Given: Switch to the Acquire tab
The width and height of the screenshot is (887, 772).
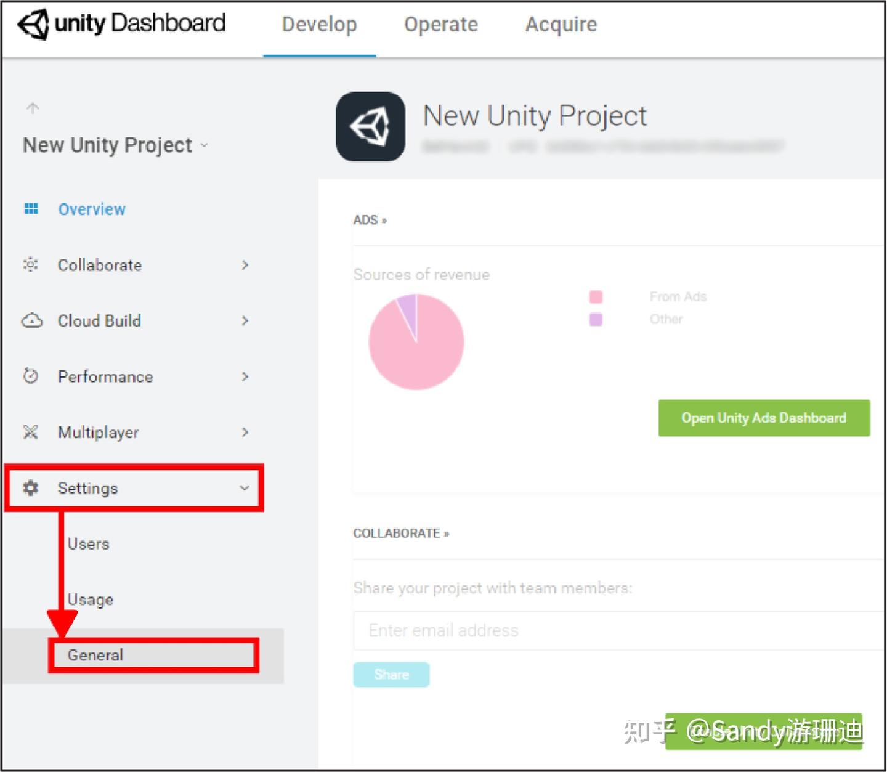Looking at the screenshot, I should tap(560, 25).
